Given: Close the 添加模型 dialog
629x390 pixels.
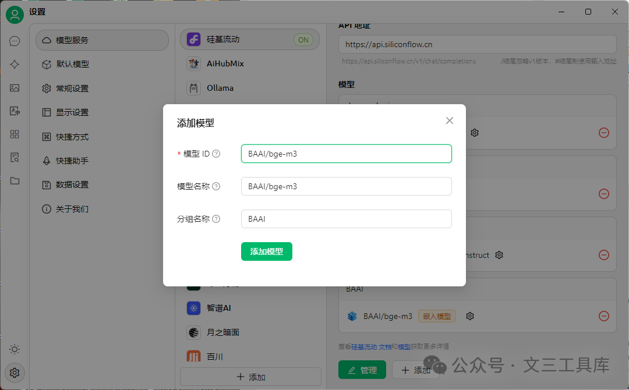Looking at the screenshot, I should point(449,120).
